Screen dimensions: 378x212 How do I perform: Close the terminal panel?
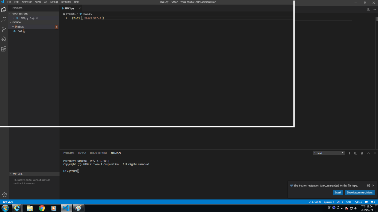[375, 153]
